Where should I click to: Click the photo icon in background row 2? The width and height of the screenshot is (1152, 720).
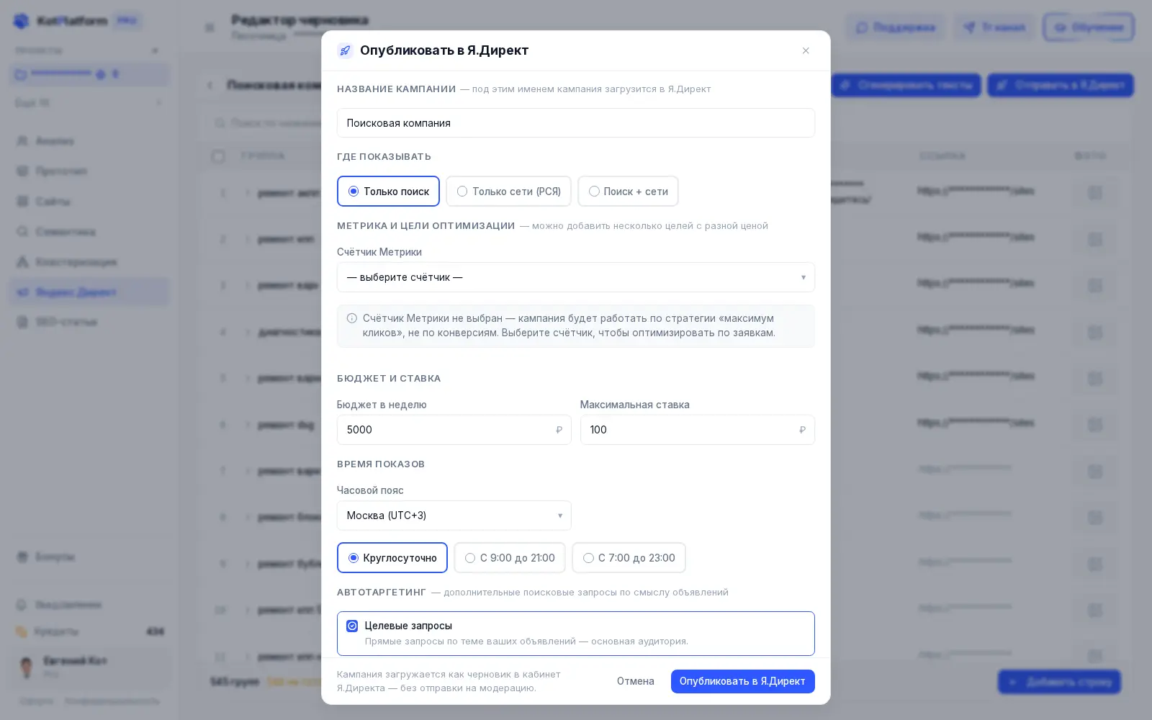coord(1095,239)
